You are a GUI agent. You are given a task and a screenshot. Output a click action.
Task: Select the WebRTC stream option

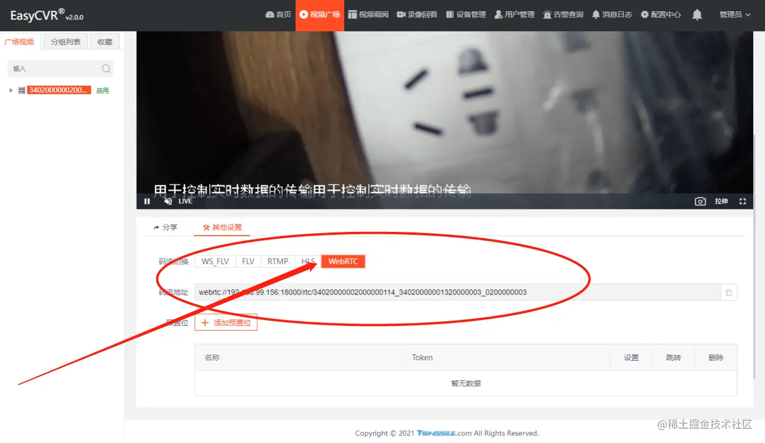[343, 261]
